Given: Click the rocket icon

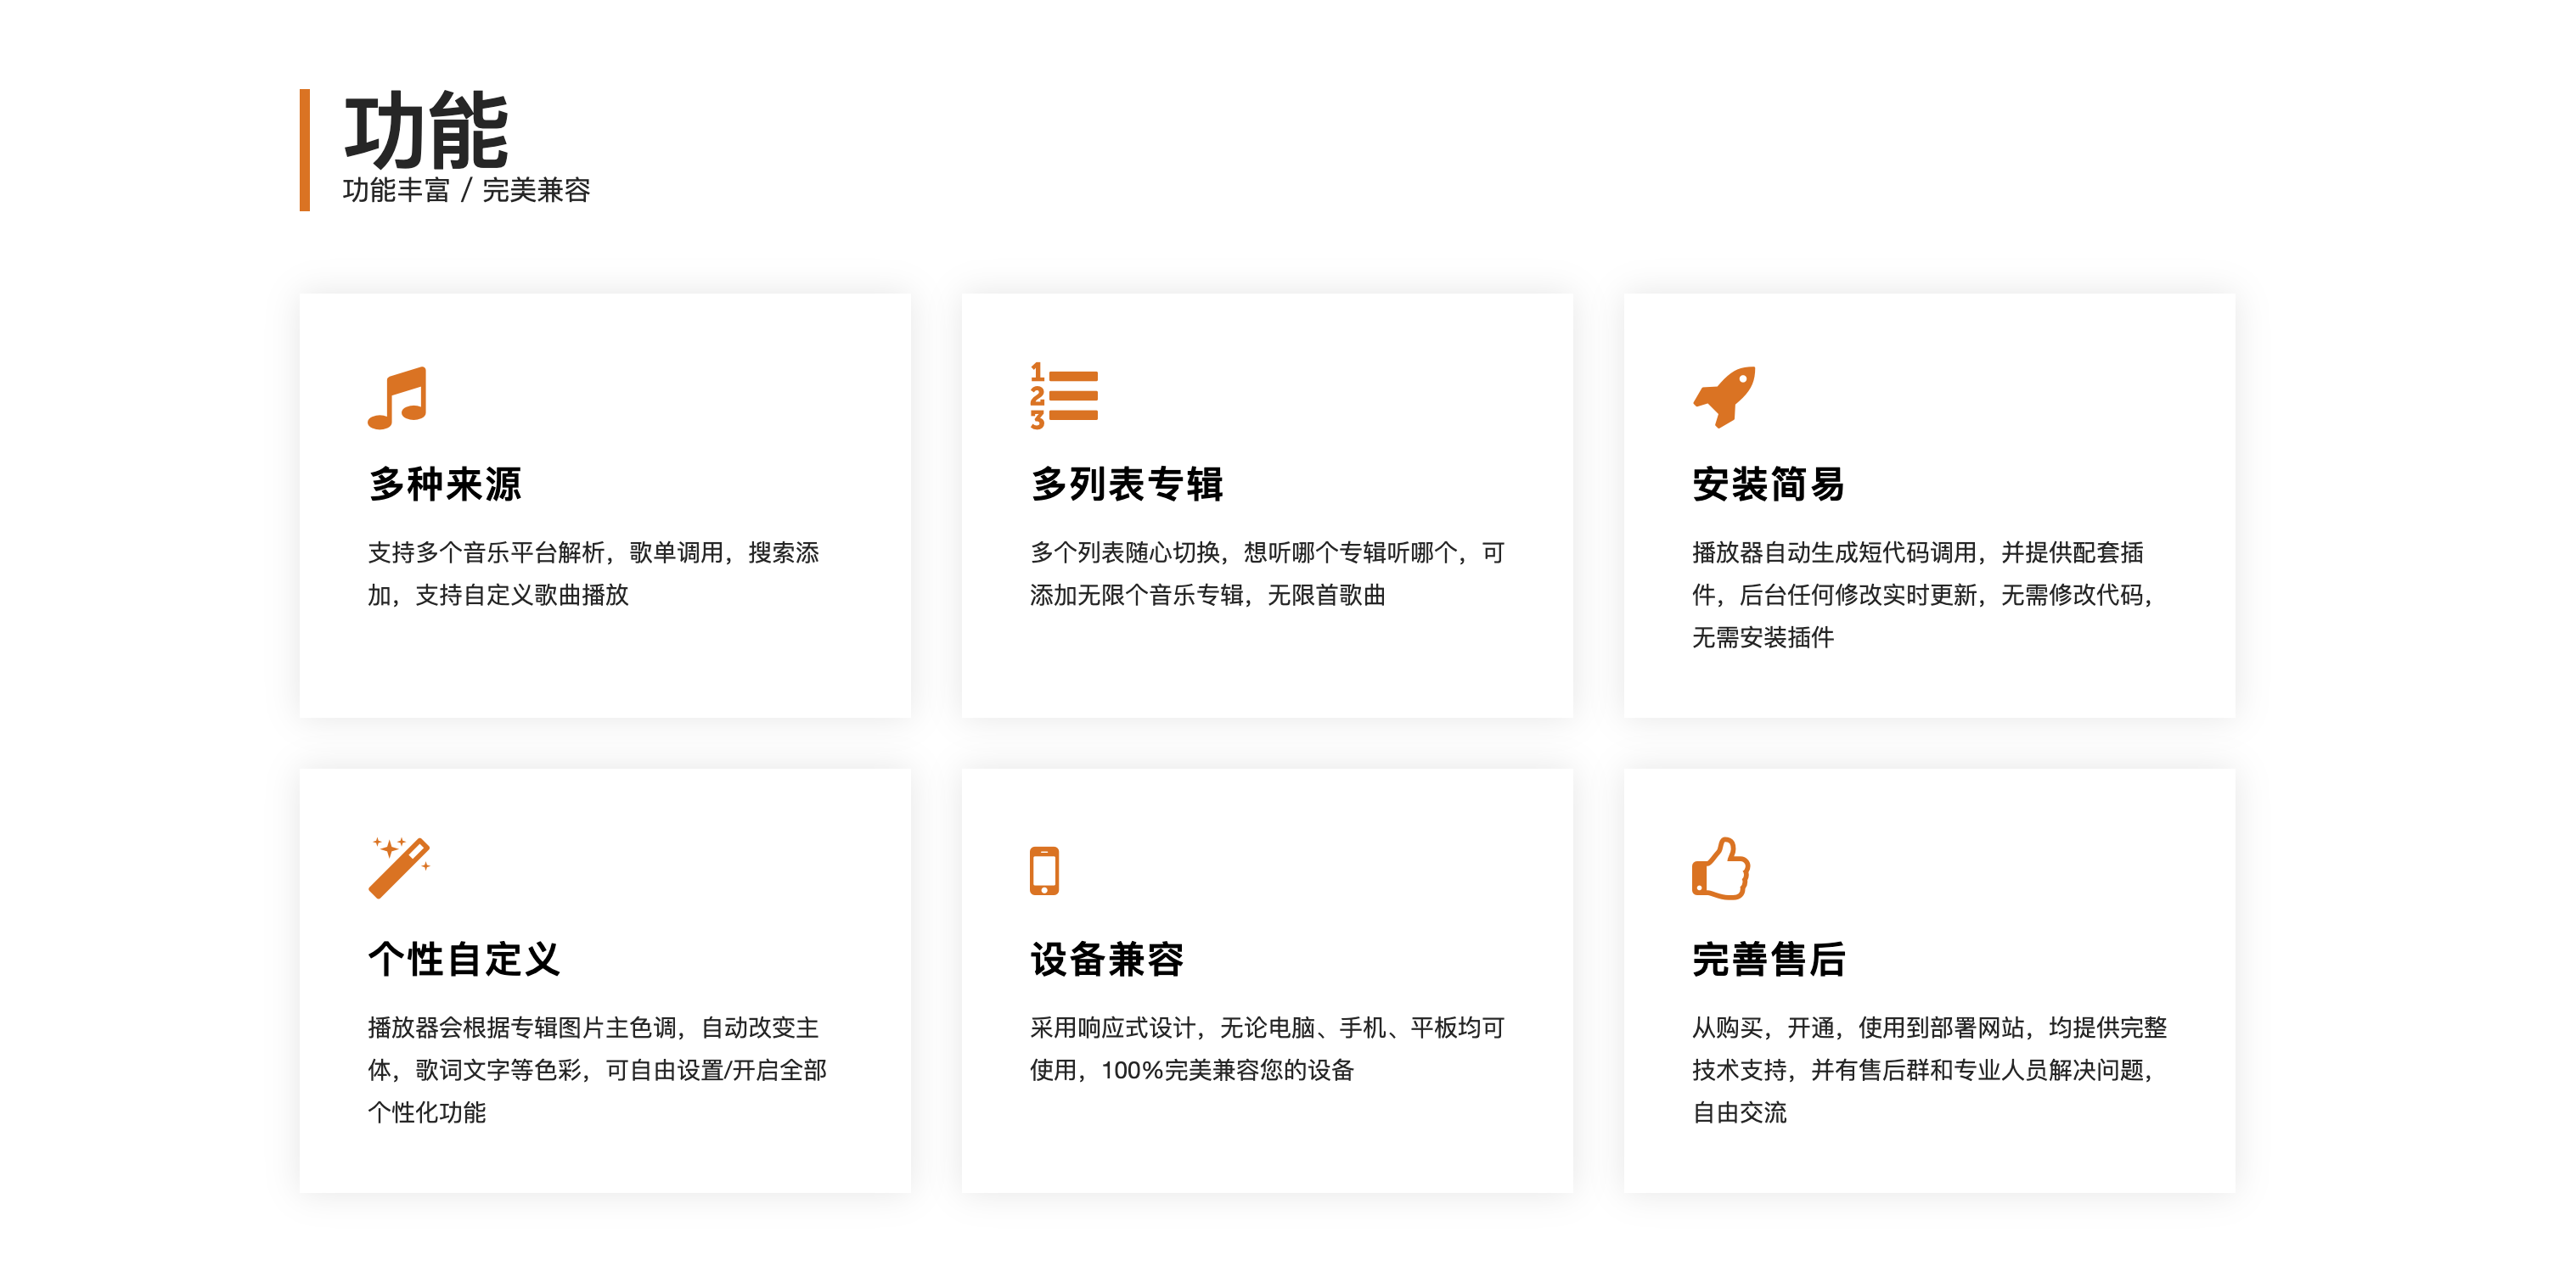Looking at the screenshot, I should click(1724, 397).
